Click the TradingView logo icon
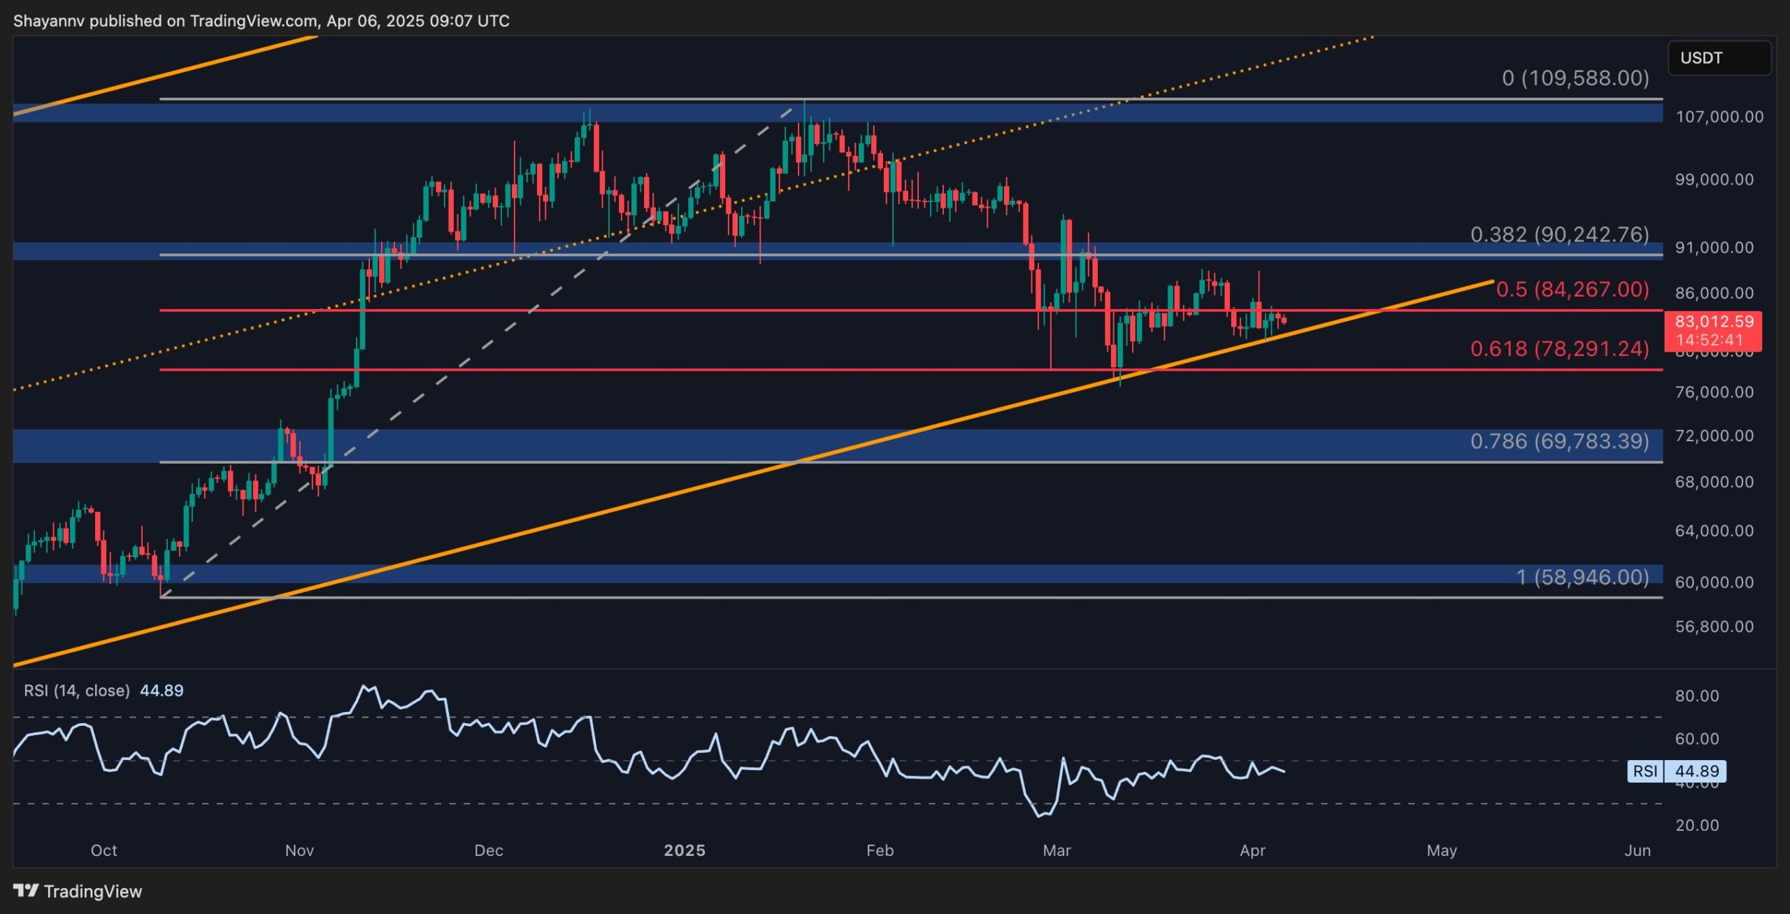 click(26, 890)
